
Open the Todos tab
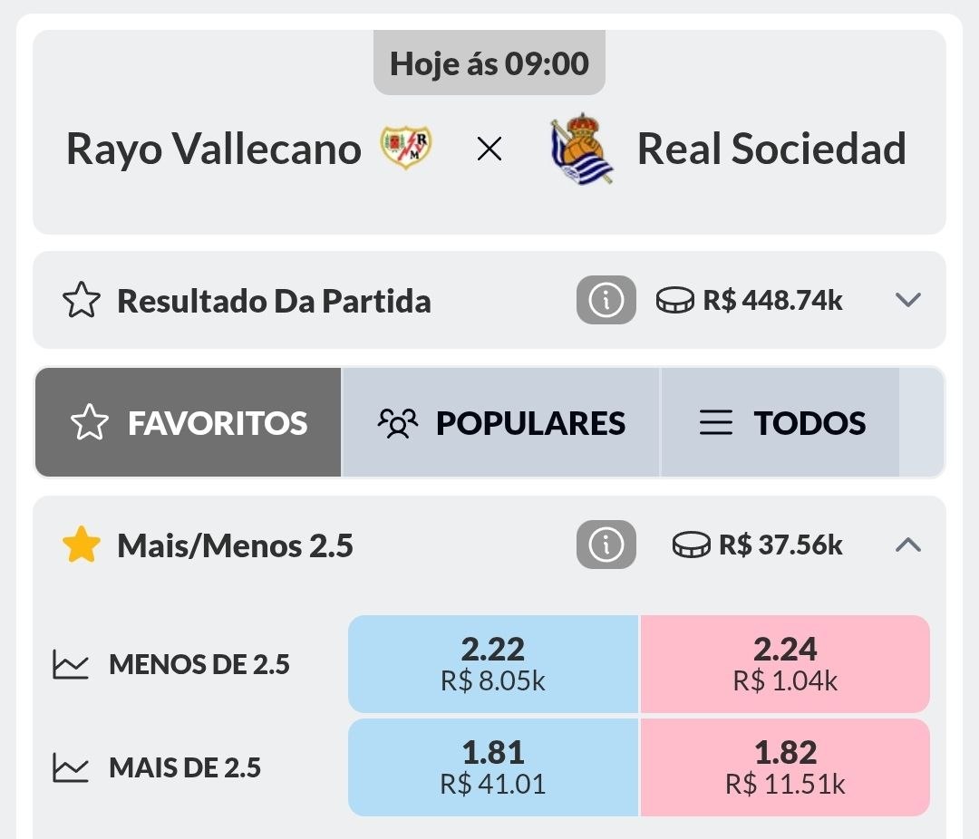click(x=780, y=422)
